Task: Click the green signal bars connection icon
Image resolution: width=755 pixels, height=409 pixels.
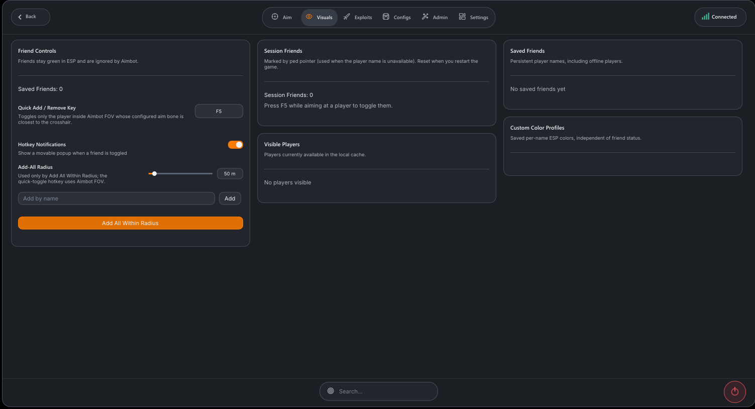Action: pos(706,17)
